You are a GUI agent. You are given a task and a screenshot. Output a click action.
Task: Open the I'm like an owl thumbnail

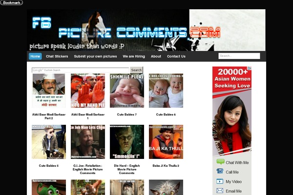pyautogui.click(x=127, y=187)
